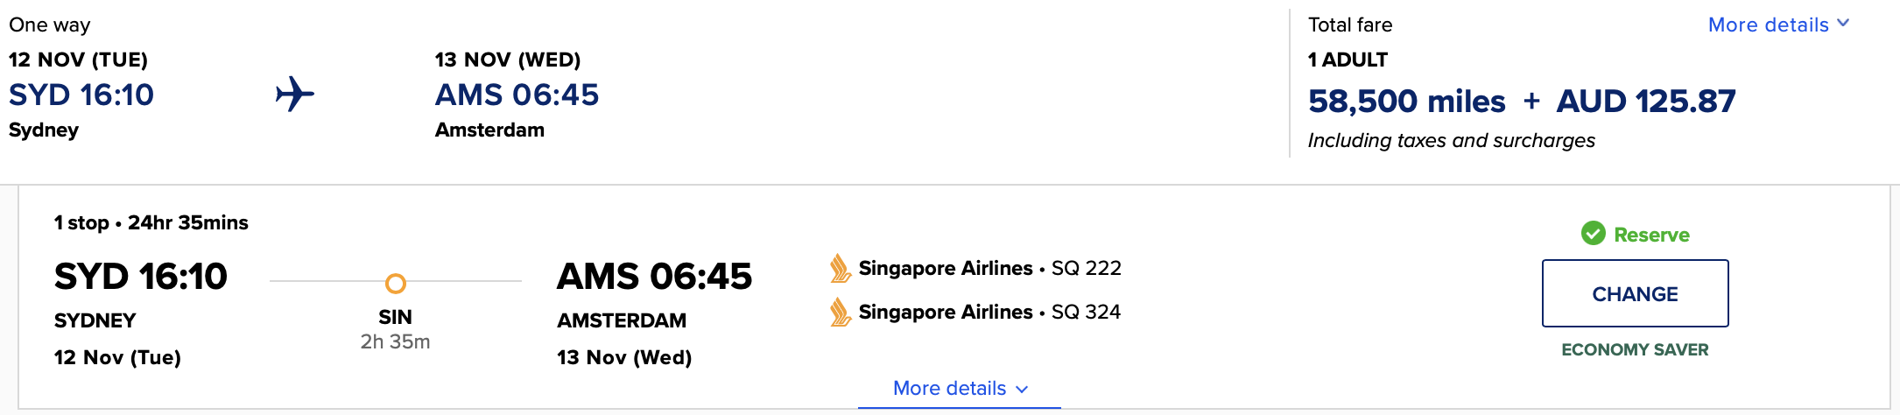Click the green Reserve label
1900x415 pixels.
1651,235
